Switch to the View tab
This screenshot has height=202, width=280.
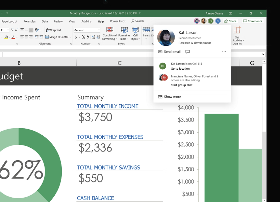(x=72, y=21)
